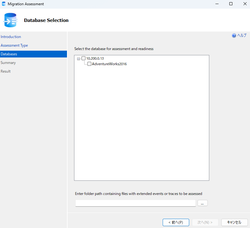Open help using the blue help icon
The width and height of the screenshot is (250, 228).
point(234,35)
